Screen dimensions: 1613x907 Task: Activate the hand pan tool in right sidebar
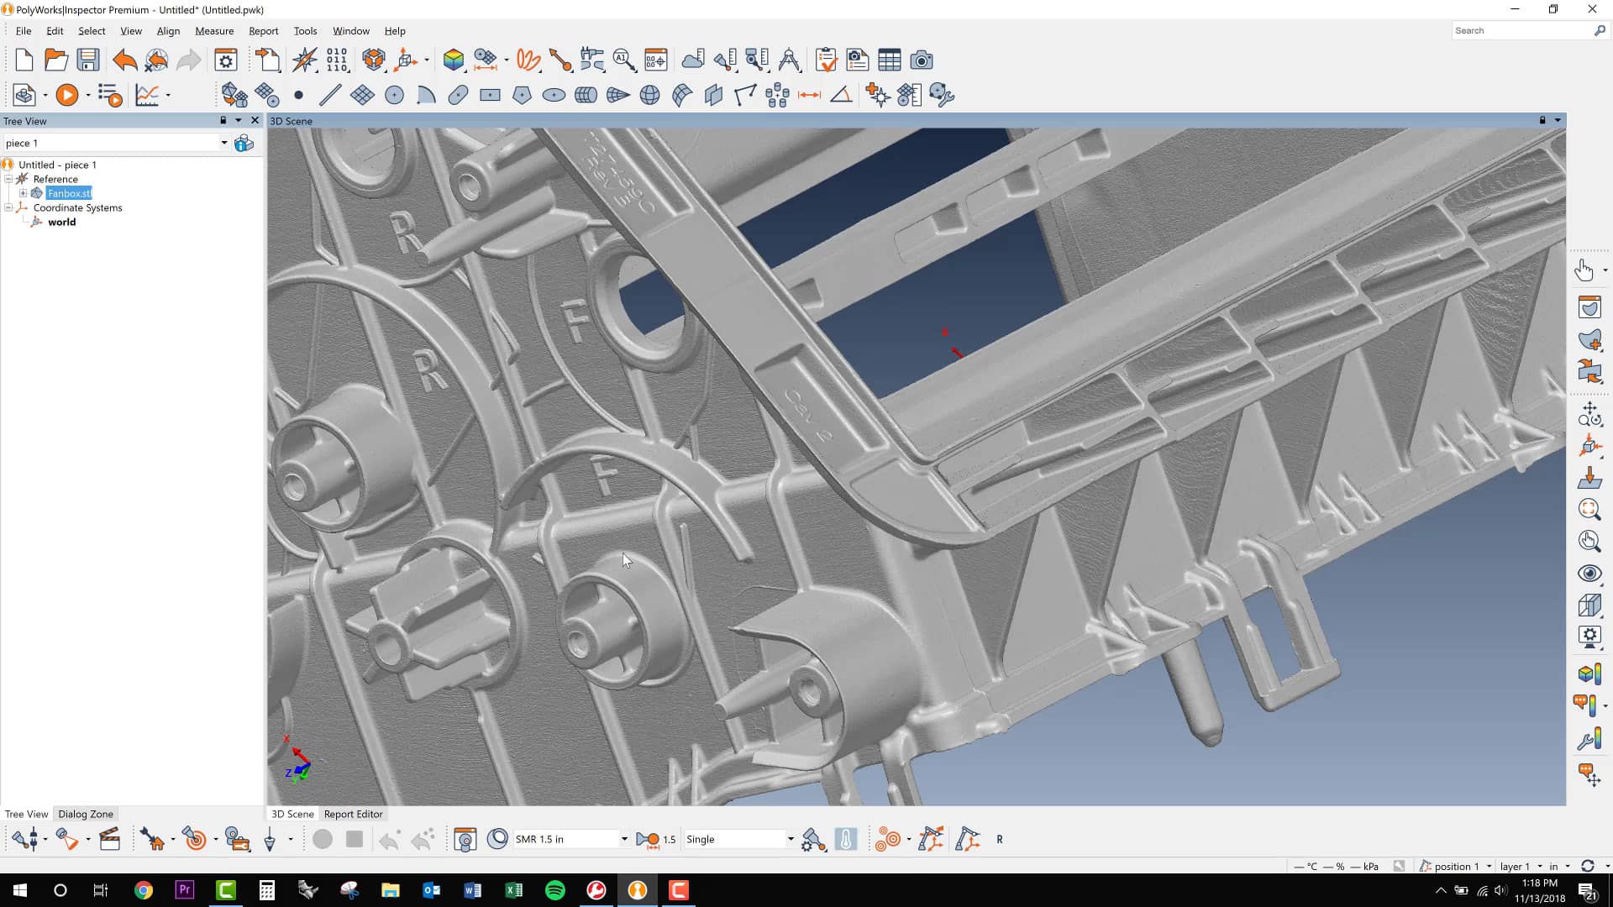point(1585,270)
